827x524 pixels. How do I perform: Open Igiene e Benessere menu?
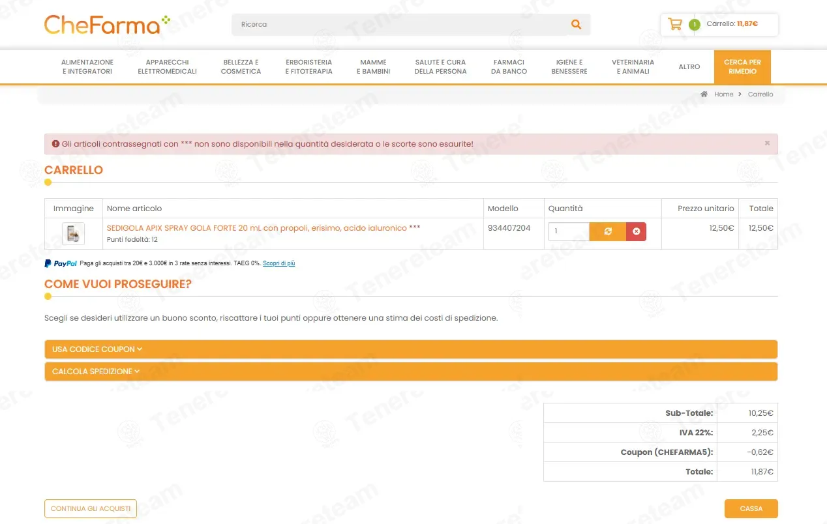coord(569,67)
